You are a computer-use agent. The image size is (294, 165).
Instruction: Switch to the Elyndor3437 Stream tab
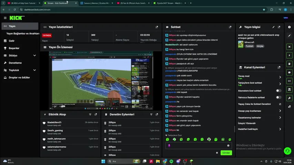(x=170, y=3)
